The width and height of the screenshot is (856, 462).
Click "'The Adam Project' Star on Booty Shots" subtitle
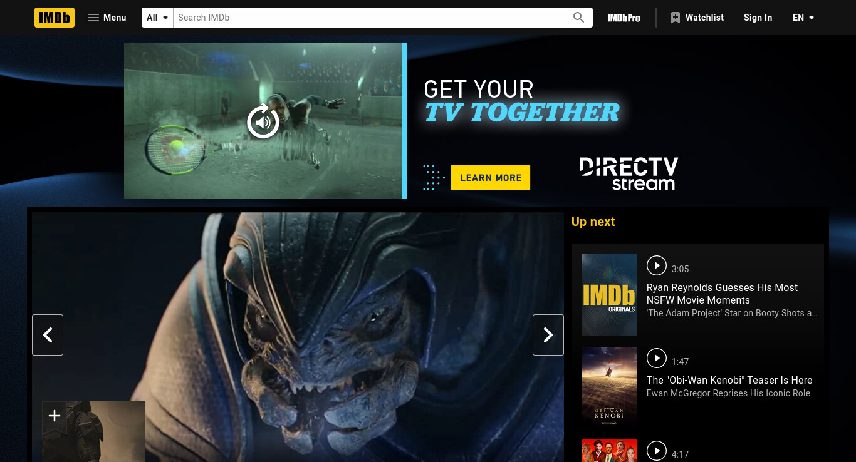[732, 313]
